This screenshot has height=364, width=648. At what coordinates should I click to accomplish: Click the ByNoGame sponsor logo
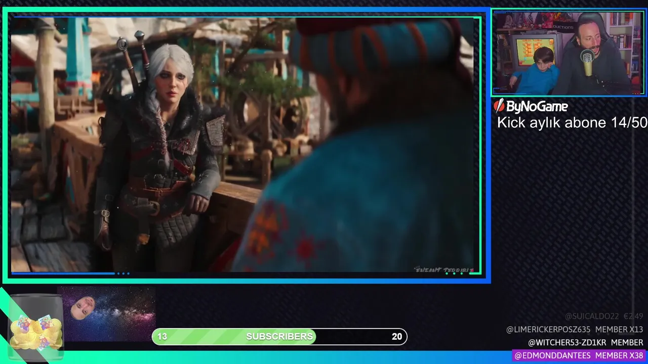coord(531,106)
